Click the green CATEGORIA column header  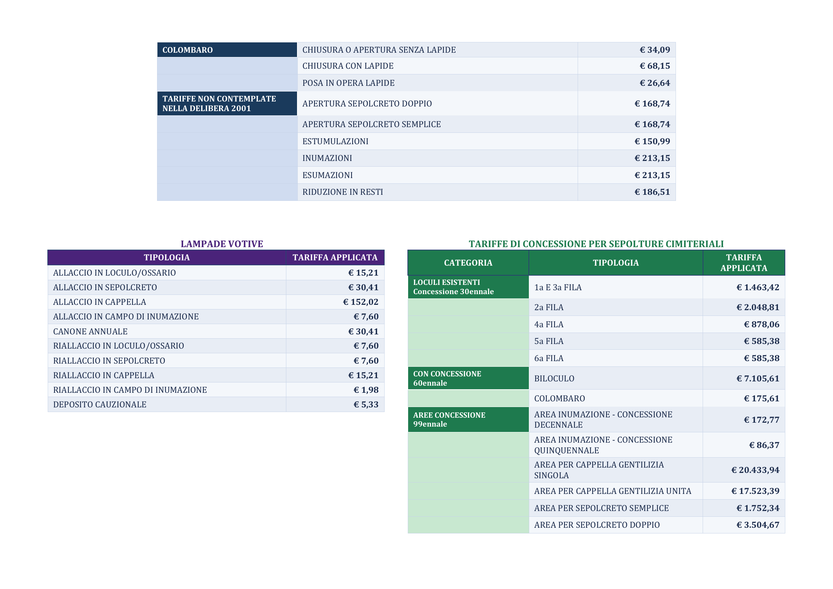(x=468, y=263)
